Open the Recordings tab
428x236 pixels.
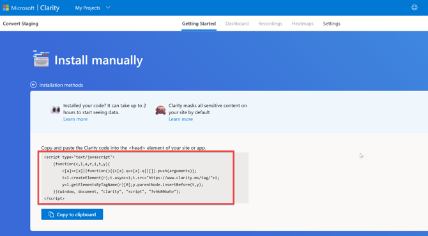[x=270, y=24]
